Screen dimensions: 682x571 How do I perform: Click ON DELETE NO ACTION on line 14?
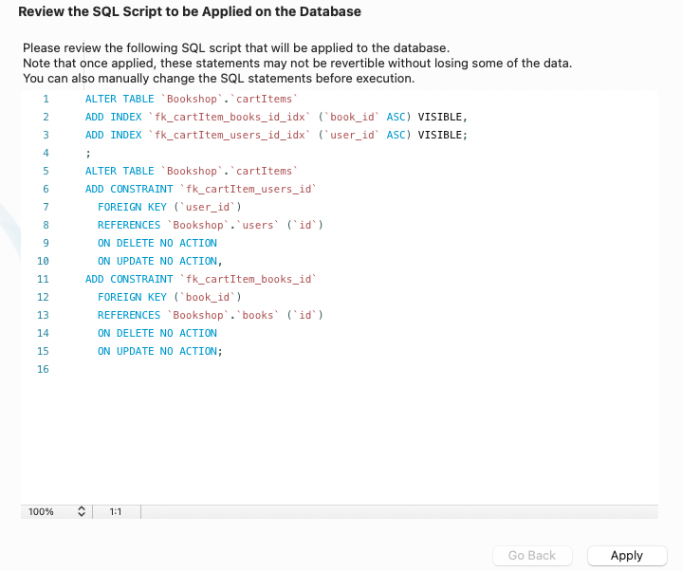click(x=157, y=333)
